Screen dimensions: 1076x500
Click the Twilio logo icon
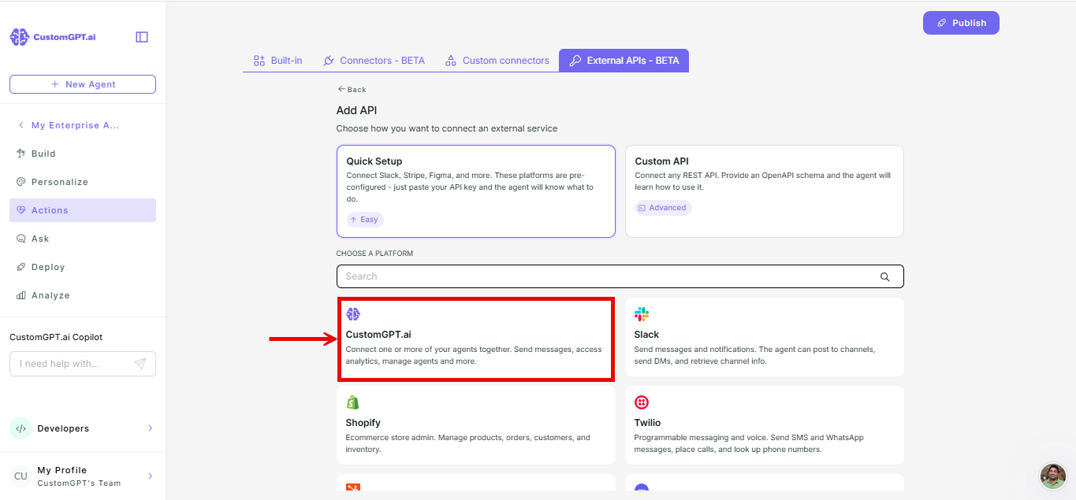click(x=642, y=402)
